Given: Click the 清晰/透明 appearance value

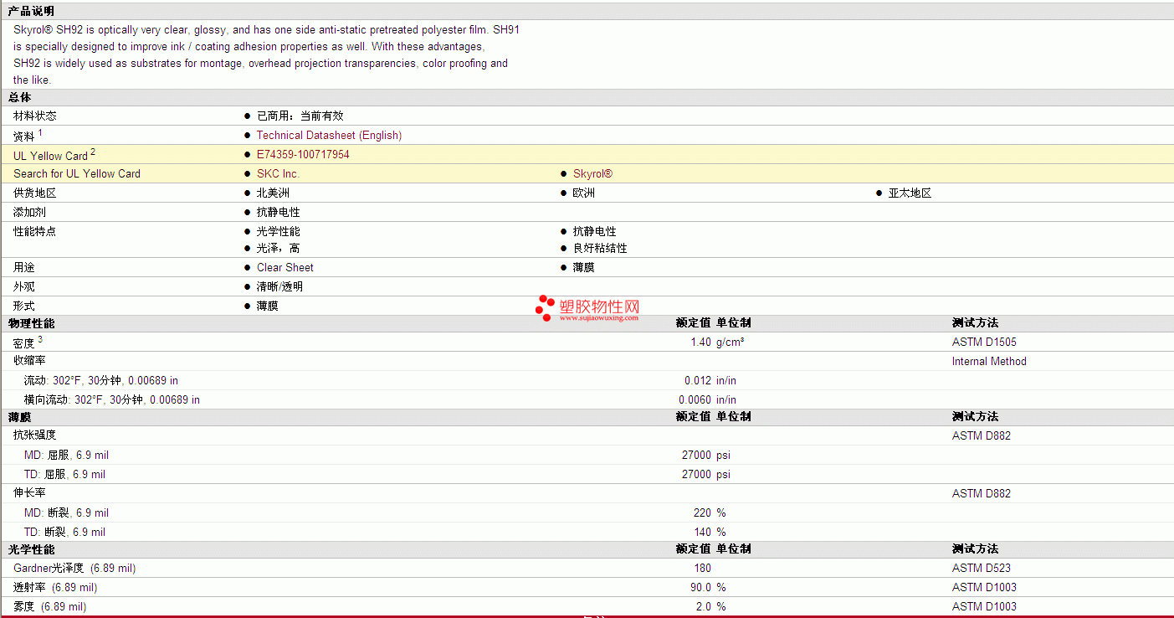Looking at the screenshot, I should (279, 286).
